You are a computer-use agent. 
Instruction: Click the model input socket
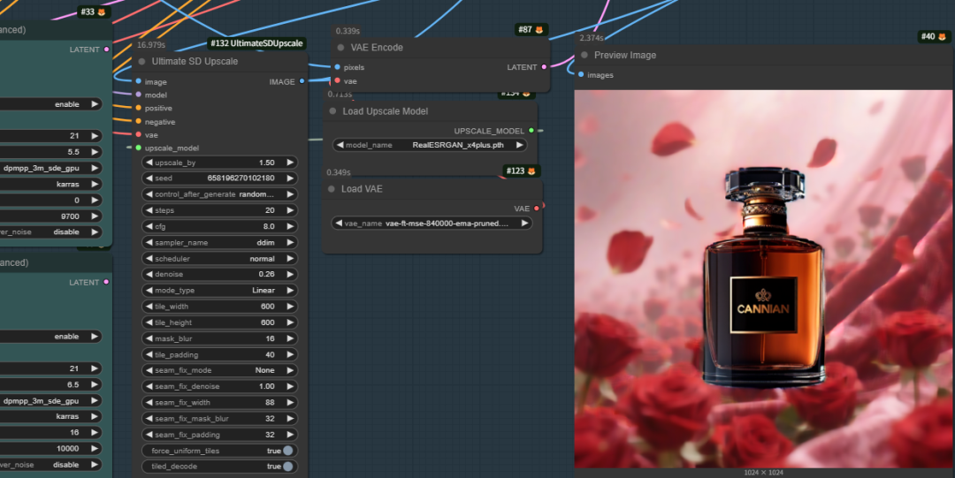click(139, 95)
